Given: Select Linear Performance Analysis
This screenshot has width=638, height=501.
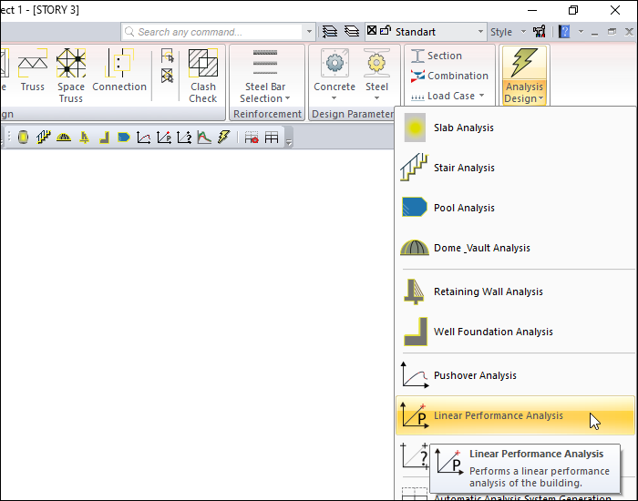Looking at the screenshot, I should click(498, 415).
